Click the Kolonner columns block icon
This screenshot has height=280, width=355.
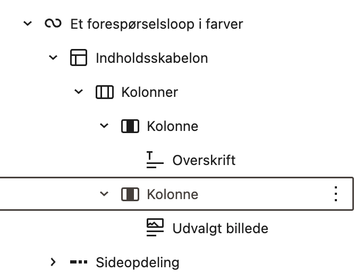pyautogui.click(x=104, y=92)
